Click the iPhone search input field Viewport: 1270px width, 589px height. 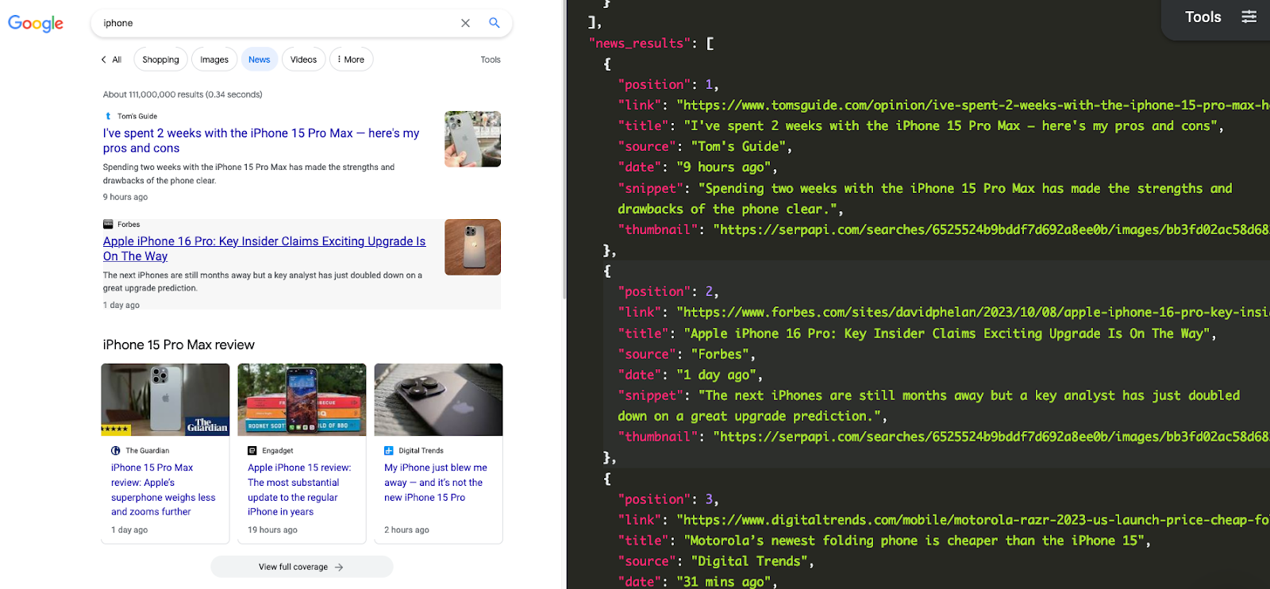(x=278, y=23)
